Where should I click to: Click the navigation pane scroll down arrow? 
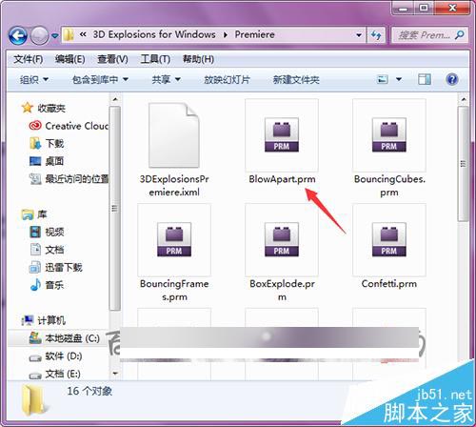click(x=115, y=374)
